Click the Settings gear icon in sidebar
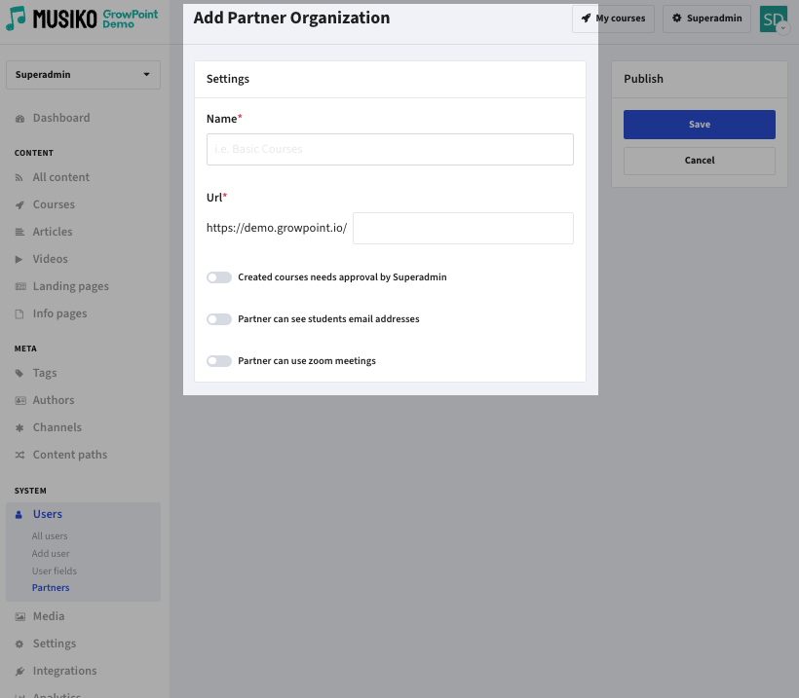Image resolution: width=799 pixels, height=698 pixels. pos(19,644)
